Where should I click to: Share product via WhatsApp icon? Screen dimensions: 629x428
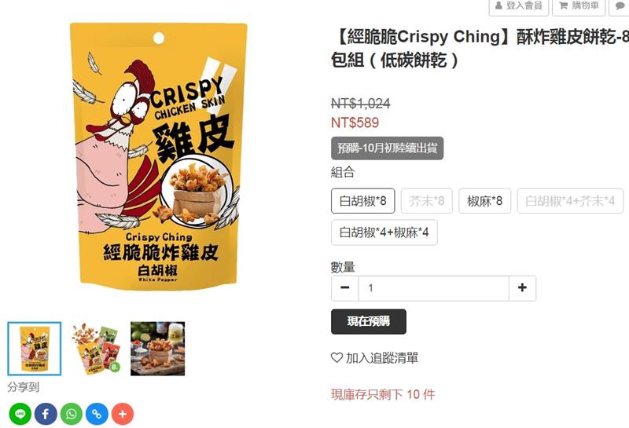pyautogui.click(x=72, y=414)
